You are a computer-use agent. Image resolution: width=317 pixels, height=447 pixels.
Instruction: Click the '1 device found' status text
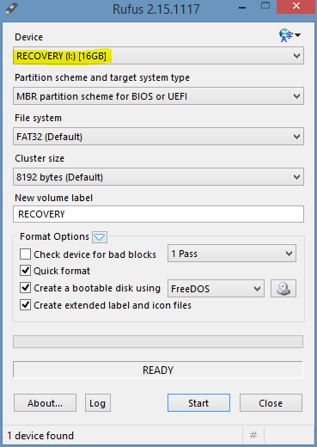40,436
